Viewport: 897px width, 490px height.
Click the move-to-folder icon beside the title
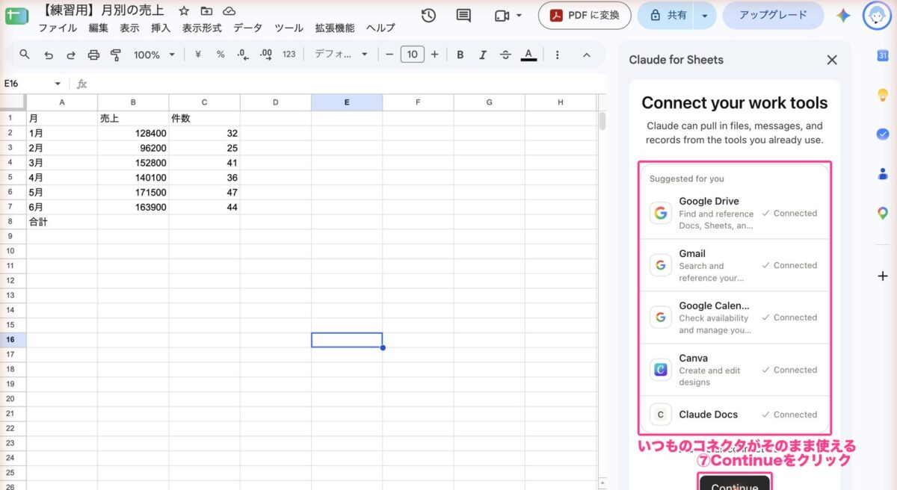click(206, 11)
